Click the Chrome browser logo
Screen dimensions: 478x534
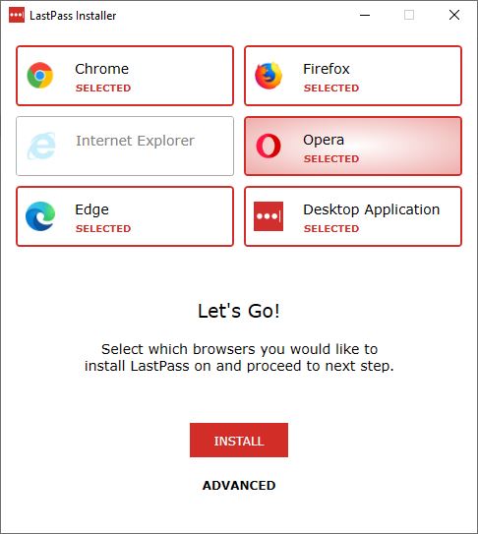[x=40, y=76]
